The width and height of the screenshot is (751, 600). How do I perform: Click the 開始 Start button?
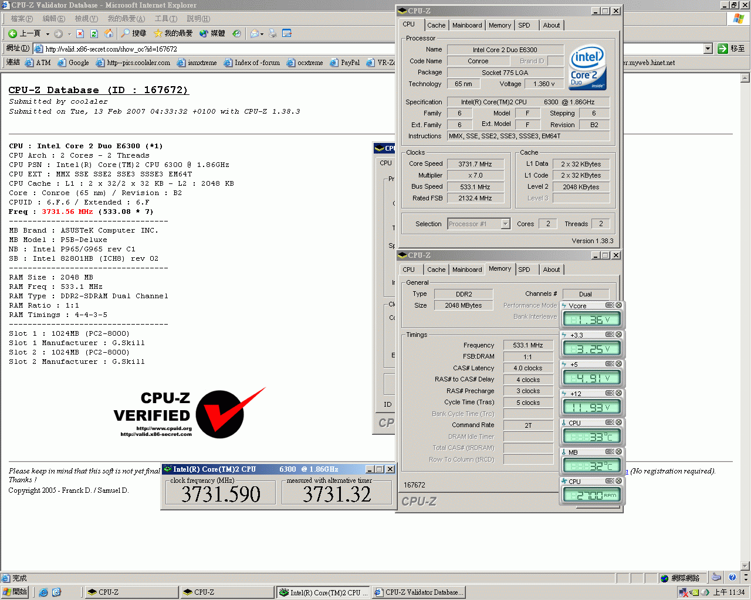click(15, 592)
